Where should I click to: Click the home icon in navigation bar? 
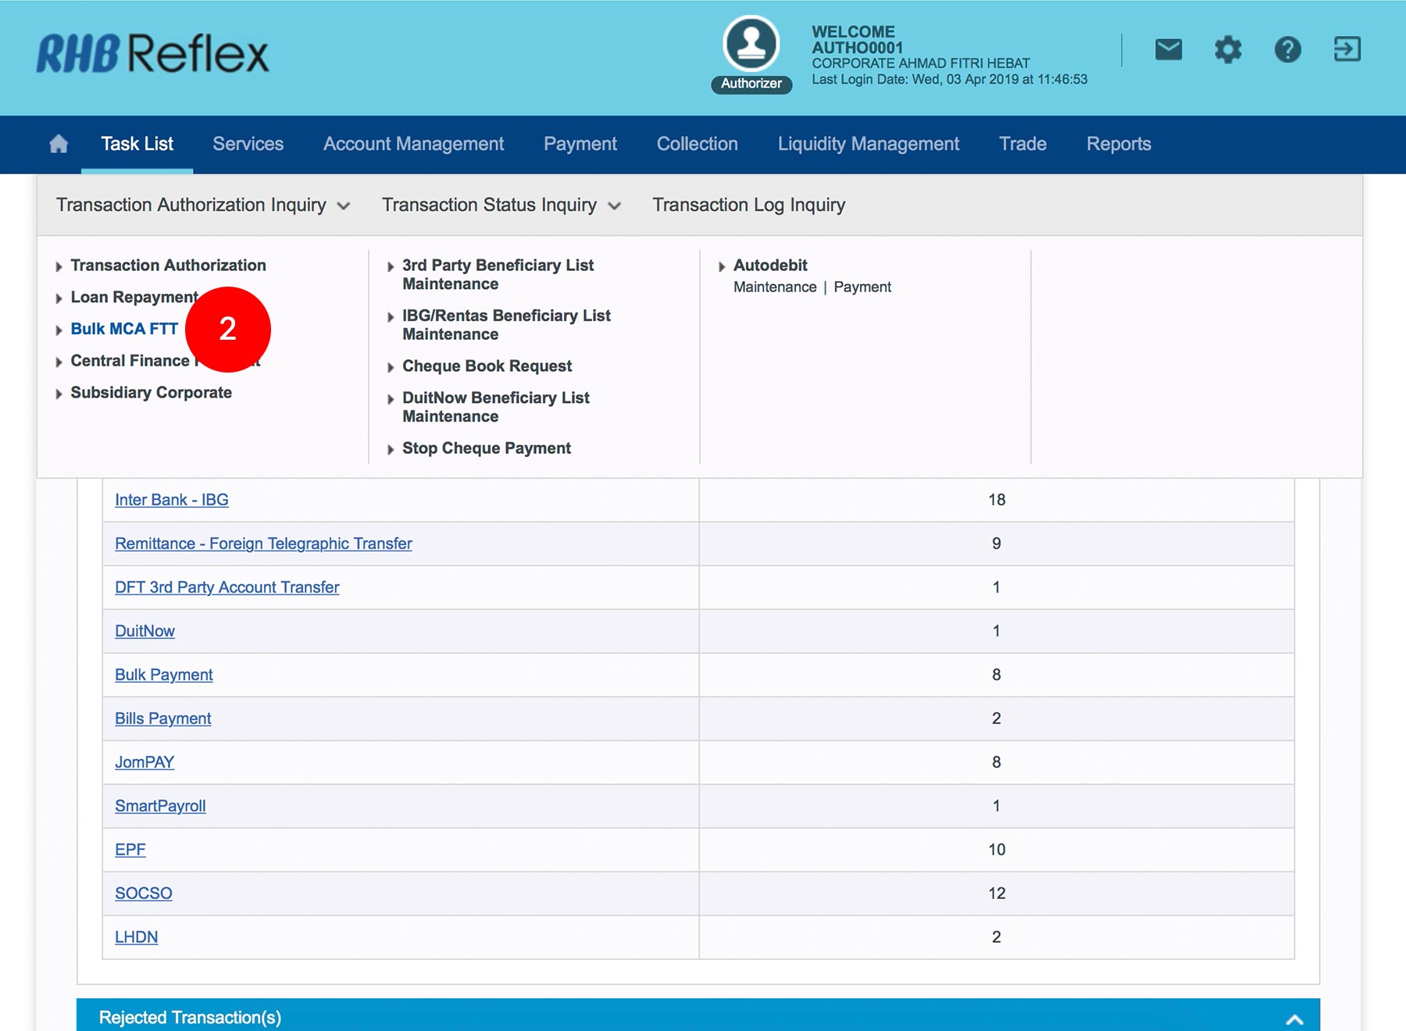click(59, 144)
